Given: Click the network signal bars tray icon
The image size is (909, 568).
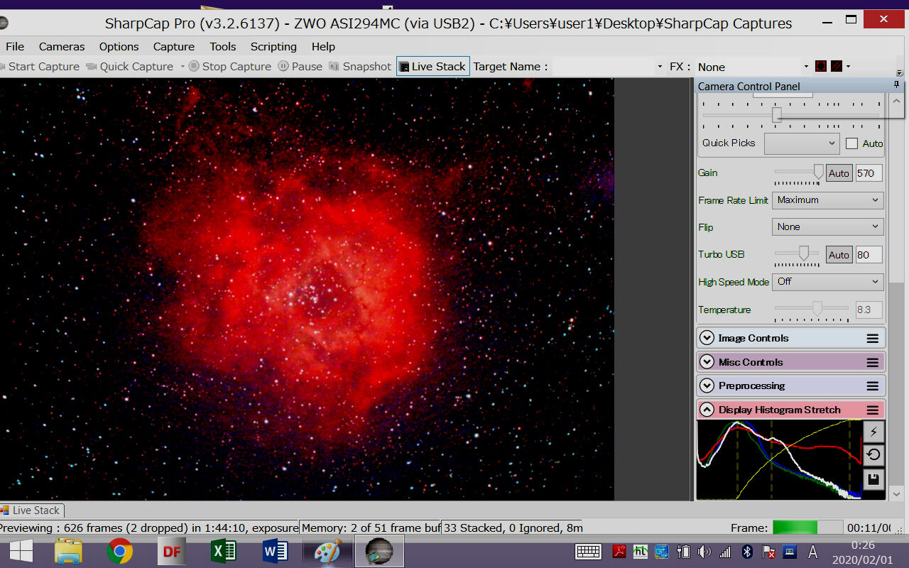Looking at the screenshot, I should coord(725,552).
